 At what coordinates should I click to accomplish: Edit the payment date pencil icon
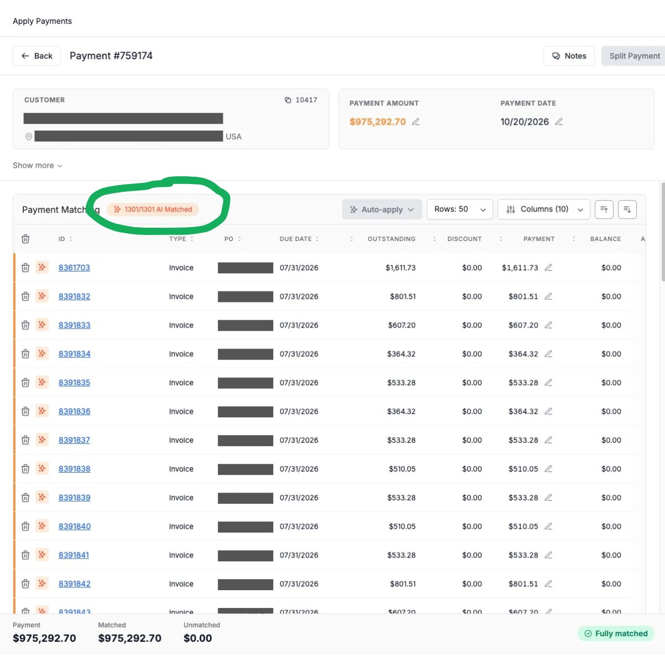point(559,122)
